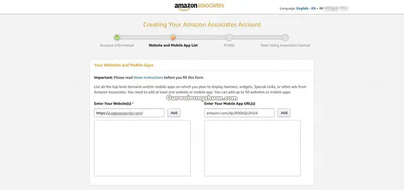Screen dimensions: 404x190
Task: Open the language English - EN dropdown
Action: [x=307, y=9]
